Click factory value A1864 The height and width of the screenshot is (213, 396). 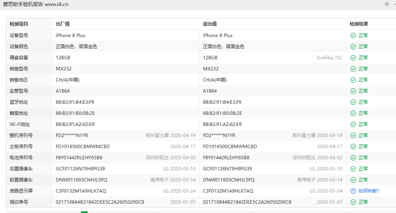click(x=62, y=91)
